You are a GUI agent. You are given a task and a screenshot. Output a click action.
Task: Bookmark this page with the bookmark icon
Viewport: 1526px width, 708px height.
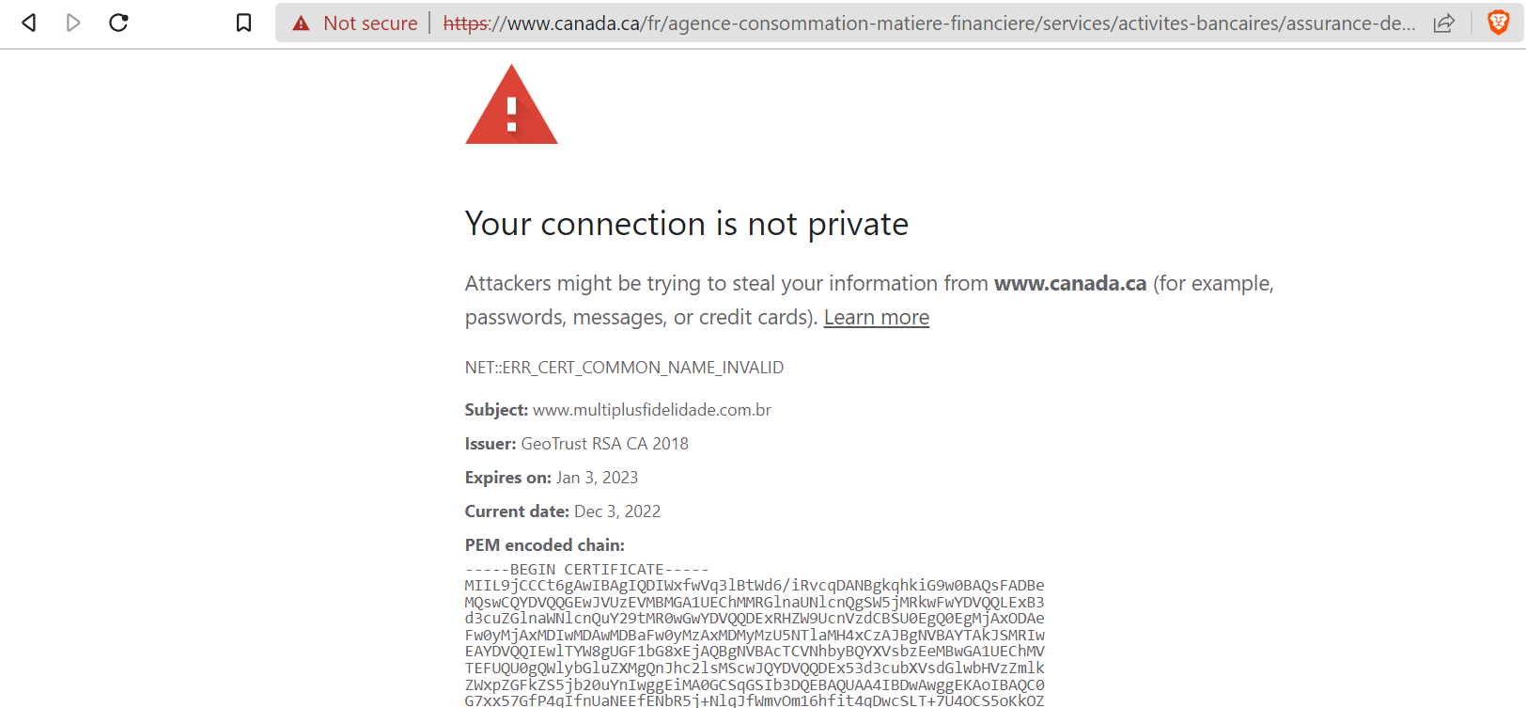pos(243,23)
